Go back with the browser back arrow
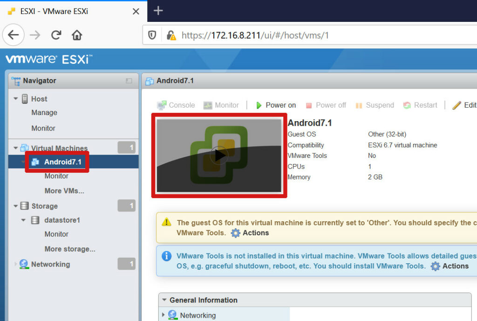Screen dimensions: 477x321 [x=14, y=35]
